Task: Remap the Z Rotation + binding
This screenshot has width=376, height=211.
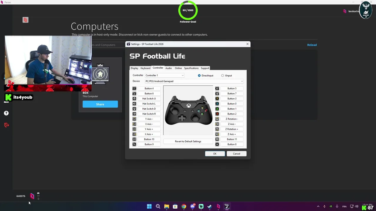Action: [232, 129]
